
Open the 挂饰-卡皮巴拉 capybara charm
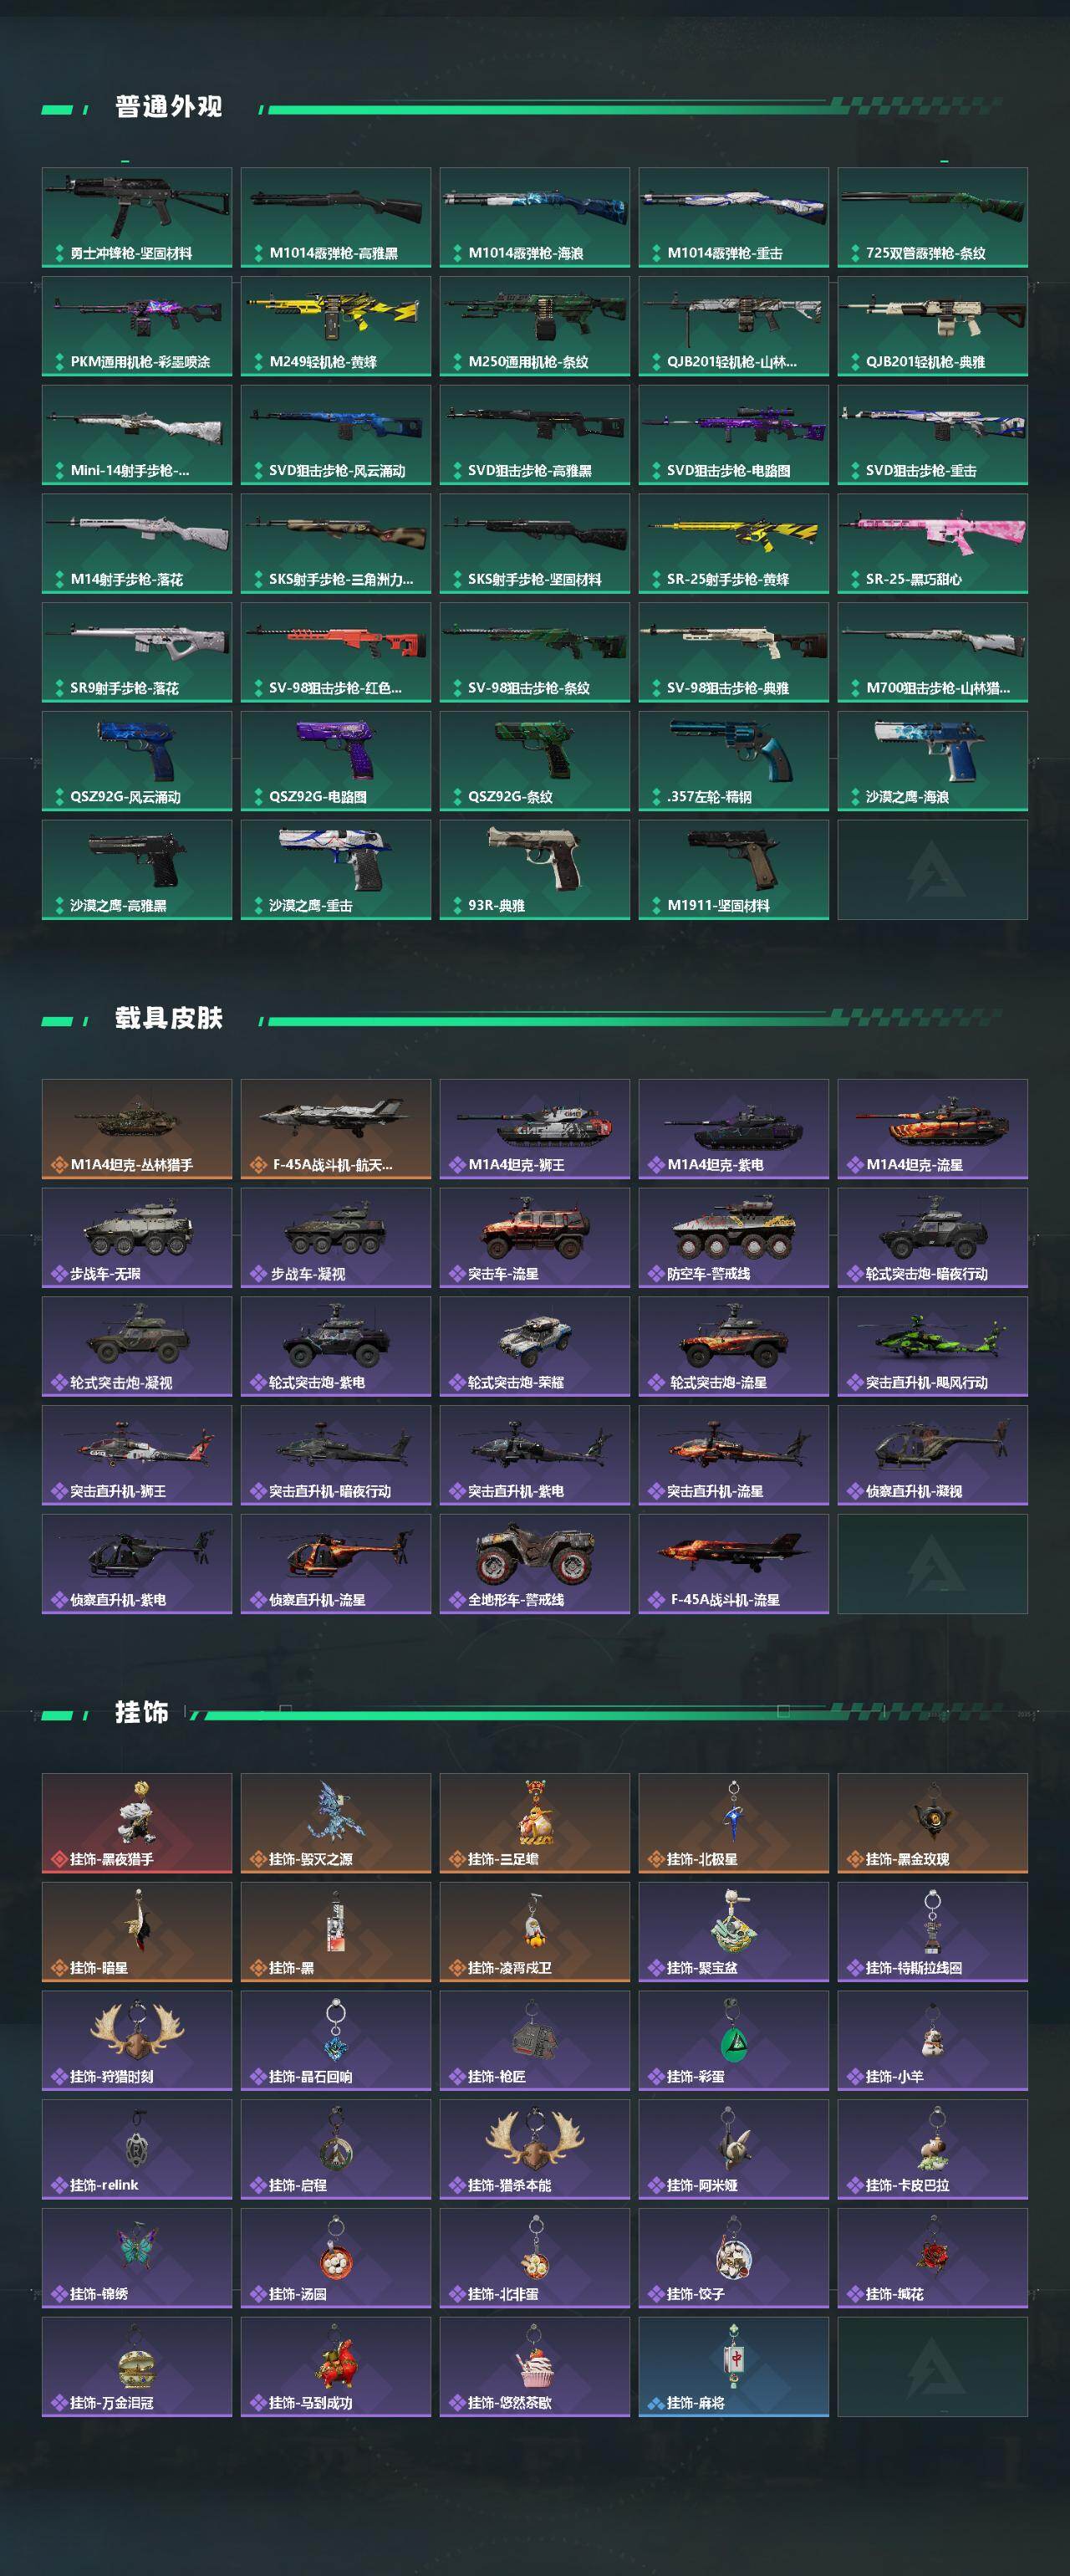tap(932, 2149)
